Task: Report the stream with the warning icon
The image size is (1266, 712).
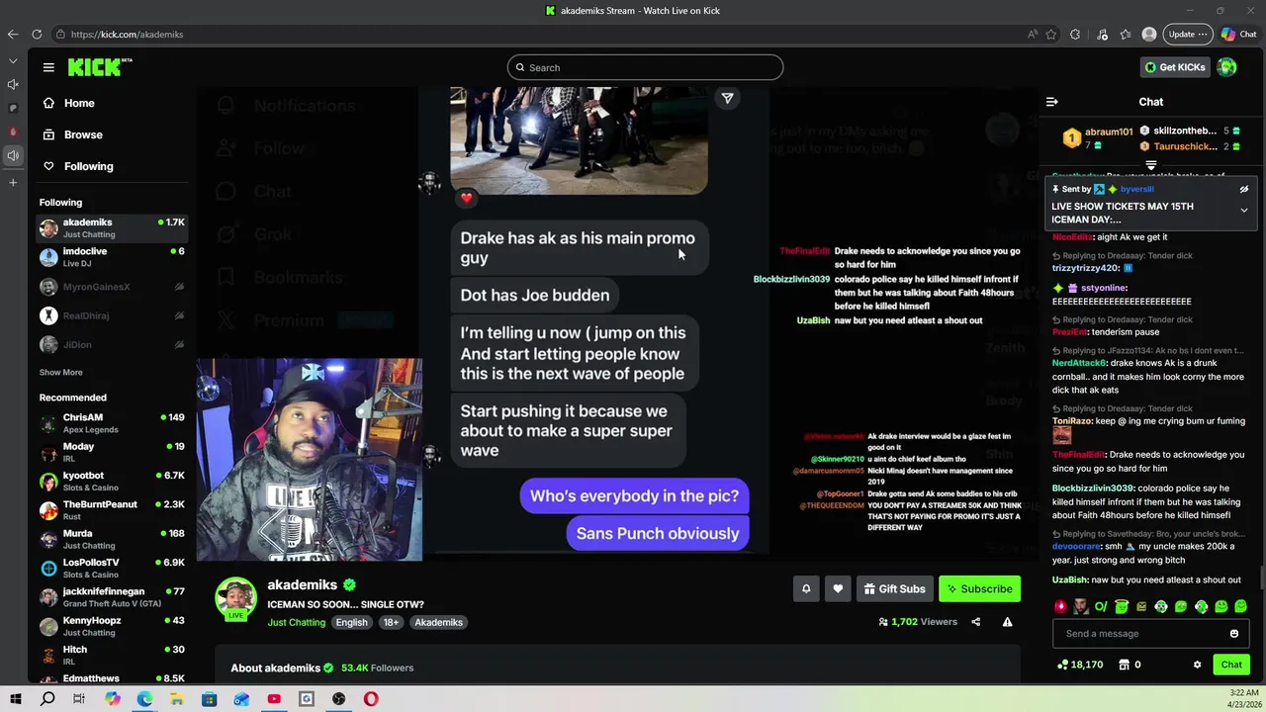Action: point(1007,622)
